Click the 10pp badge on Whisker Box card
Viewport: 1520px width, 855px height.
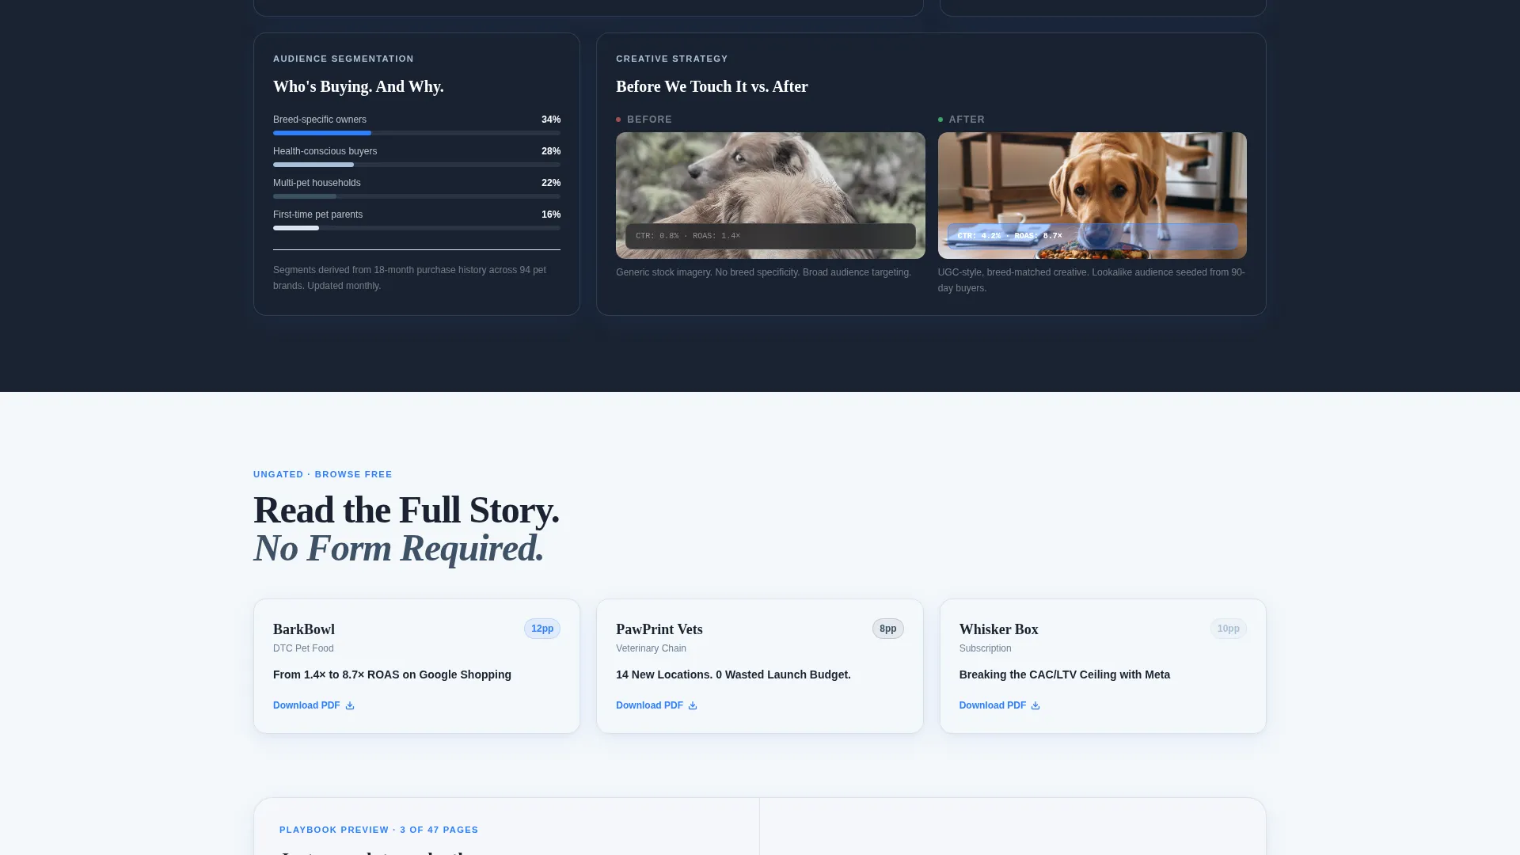pyautogui.click(x=1229, y=629)
